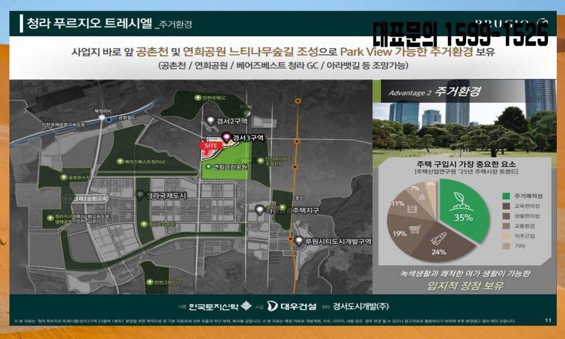The image size is (565, 339).
Task: Click the 베어즈베스트청라GC green marker
Action: (x=120, y=162)
